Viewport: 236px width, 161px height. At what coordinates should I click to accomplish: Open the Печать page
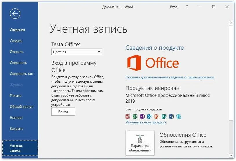[x=15, y=96]
